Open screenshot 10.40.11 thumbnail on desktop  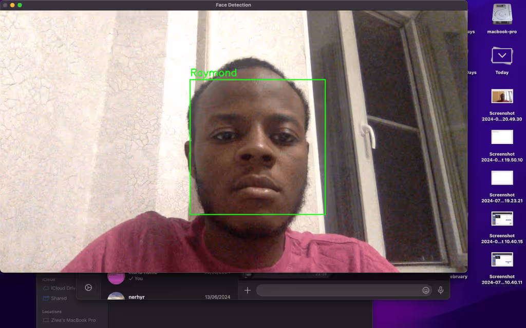pyautogui.click(x=502, y=260)
